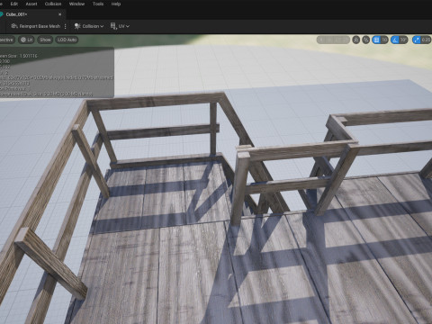Open rotation snap value 10°
The image size is (432, 324).
[403, 40]
